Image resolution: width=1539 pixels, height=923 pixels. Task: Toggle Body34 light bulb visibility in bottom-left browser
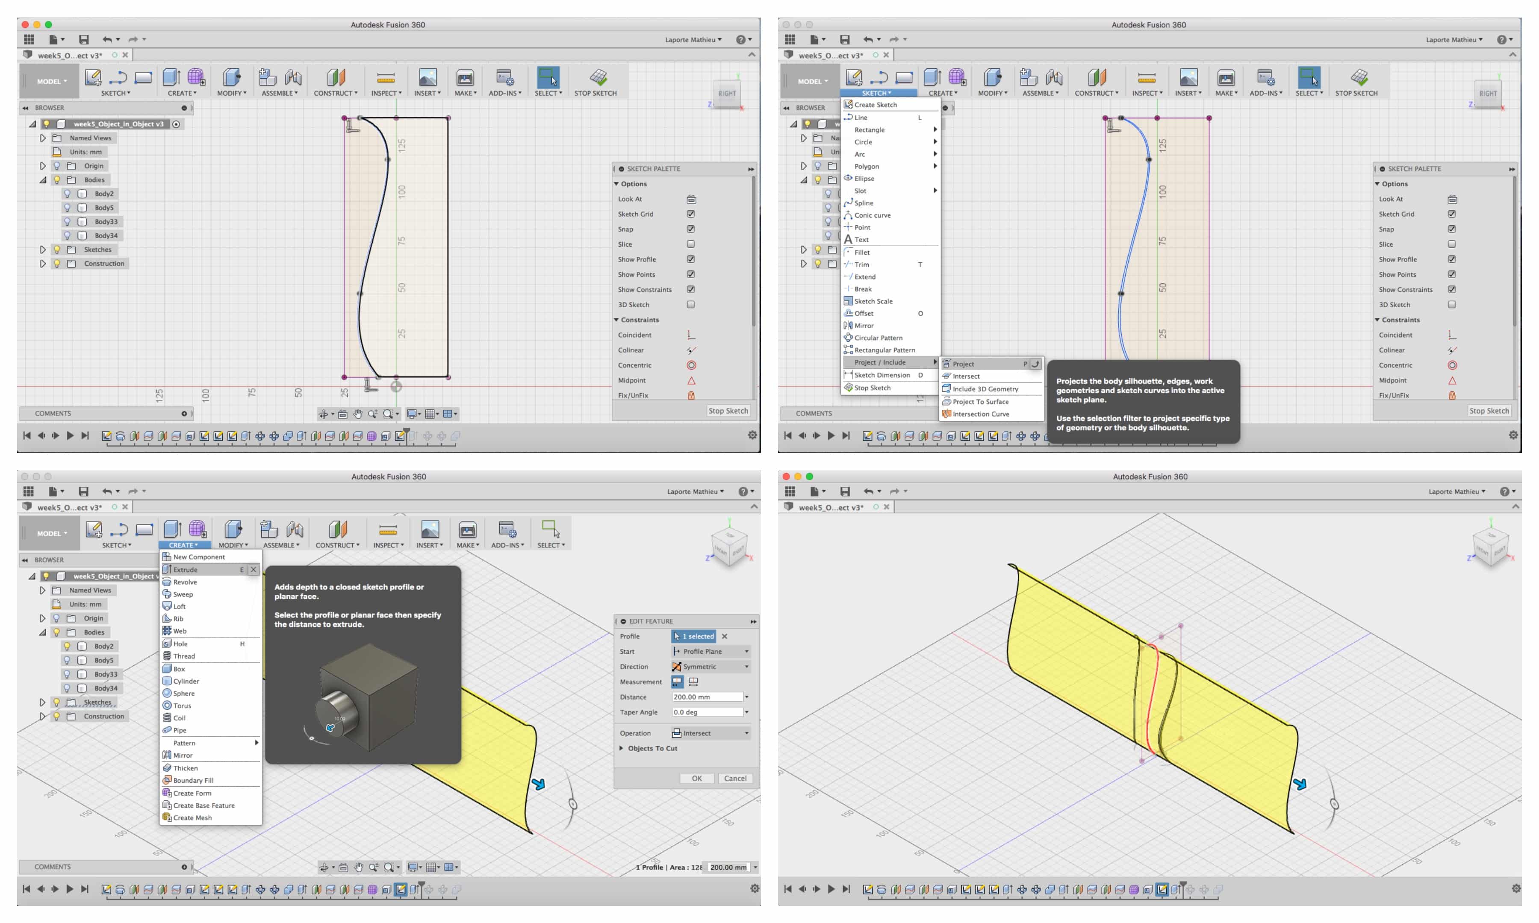[x=67, y=688]
